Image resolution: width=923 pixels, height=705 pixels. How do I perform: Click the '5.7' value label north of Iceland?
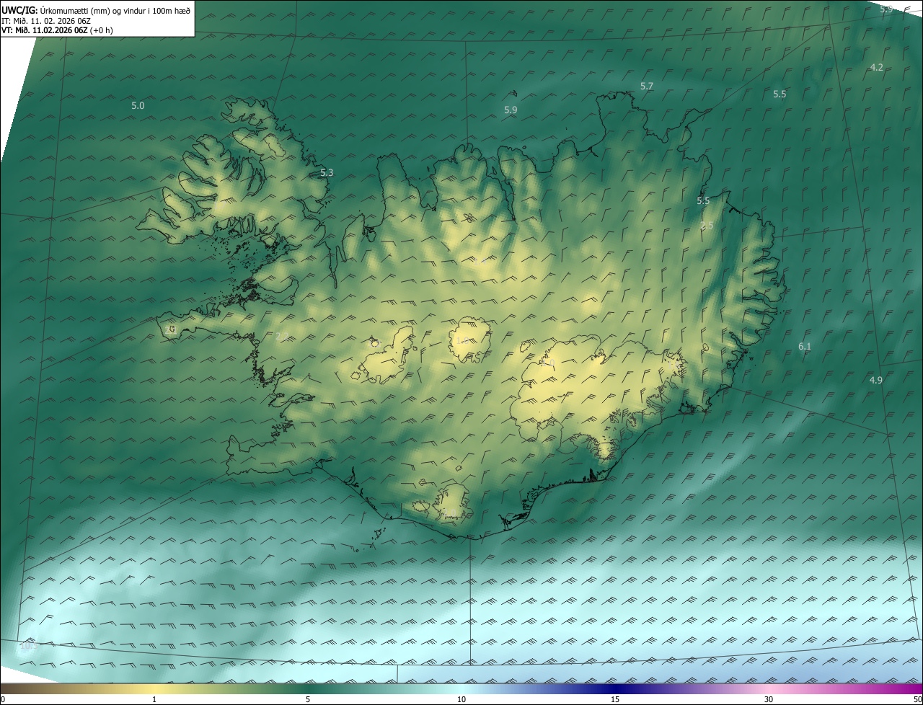click(x=647, y=86)
